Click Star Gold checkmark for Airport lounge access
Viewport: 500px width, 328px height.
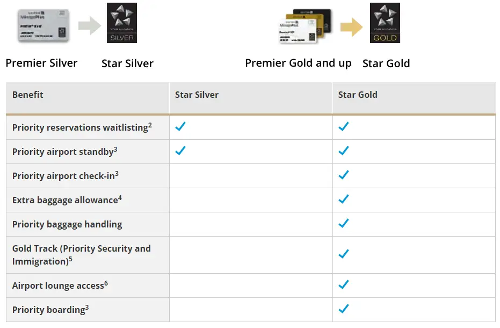(344, 285)
